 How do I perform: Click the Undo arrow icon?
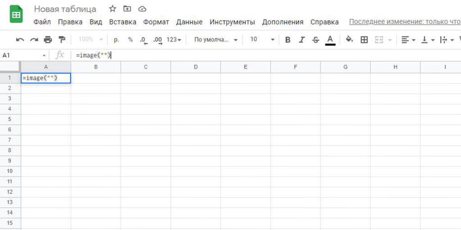coord(20,40)
